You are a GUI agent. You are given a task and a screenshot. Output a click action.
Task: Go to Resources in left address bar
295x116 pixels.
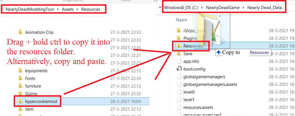tap(91, 9)
